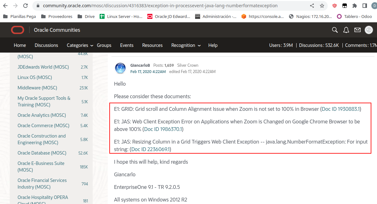Click GiancarloB's profile picture

[x=120, y=68]
